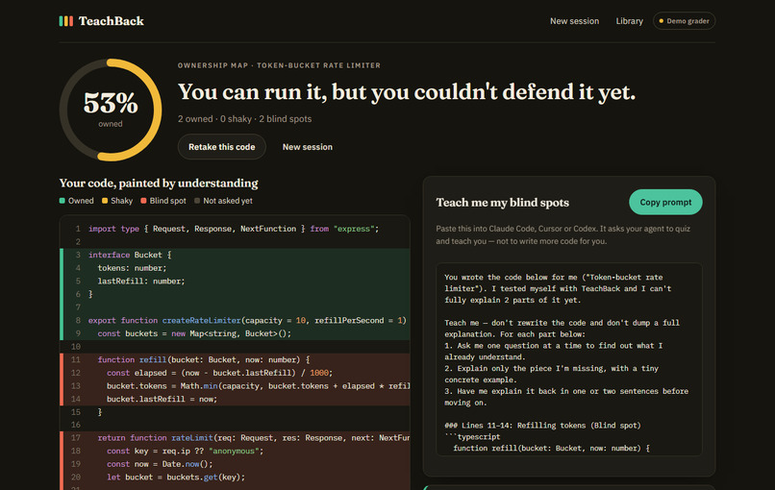Image resolution: width=775 pixels, height=490 pixels.
Task: Click line number 10 in code gutter
Action: (x=76, y=346)
